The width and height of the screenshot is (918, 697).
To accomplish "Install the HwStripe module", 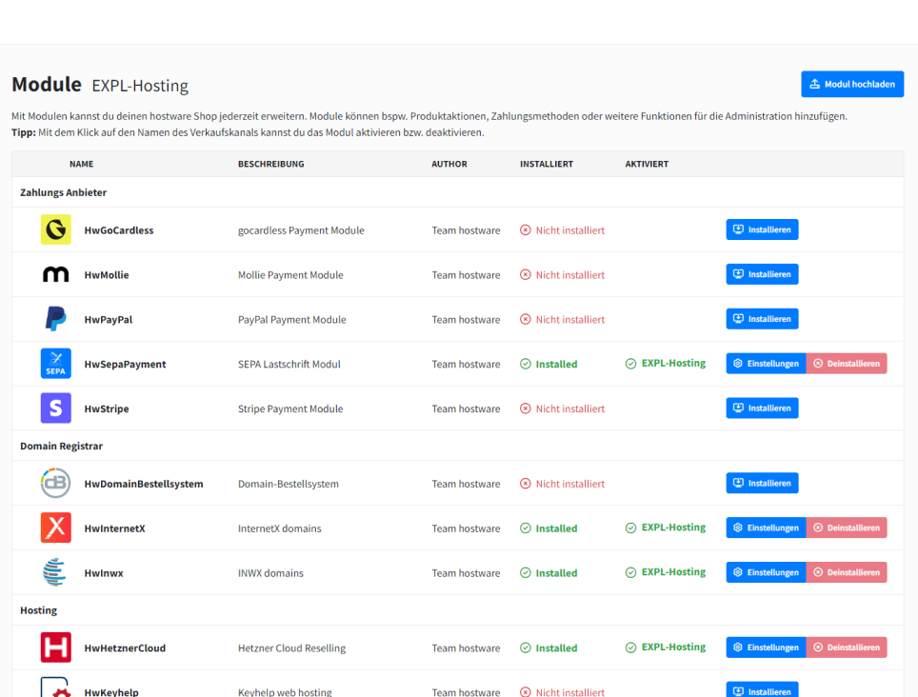I will tap(762, 408).
